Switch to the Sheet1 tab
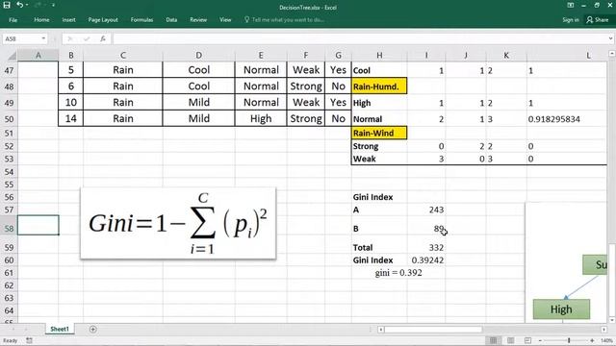This screenshot has height=346, width=616. [60, 329]
